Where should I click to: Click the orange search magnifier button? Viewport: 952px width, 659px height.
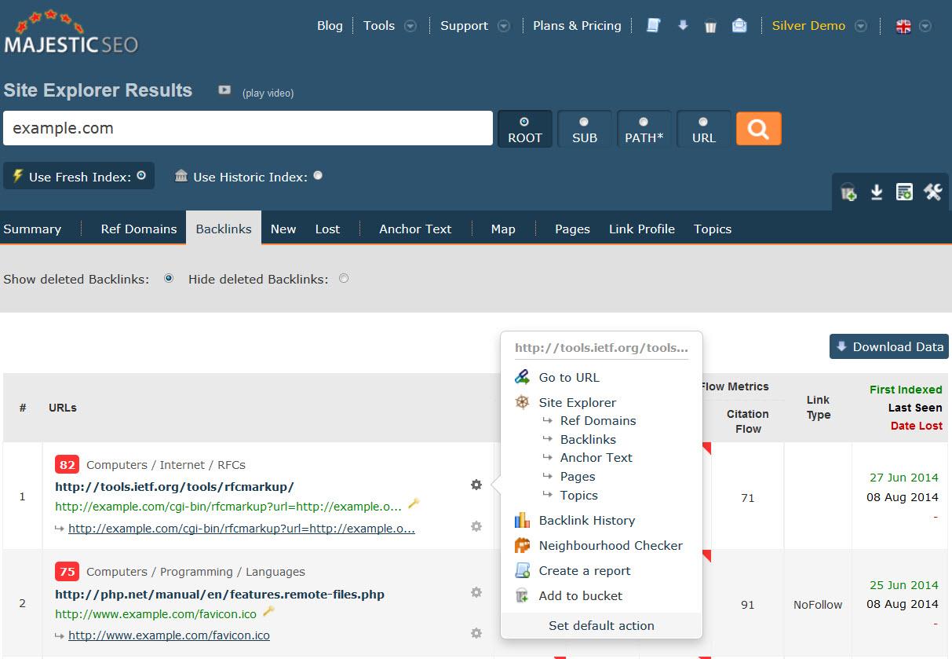(758, 128)
